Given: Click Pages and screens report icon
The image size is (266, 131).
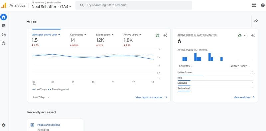Looking at the screenshot, I should [x=32, y=125].
